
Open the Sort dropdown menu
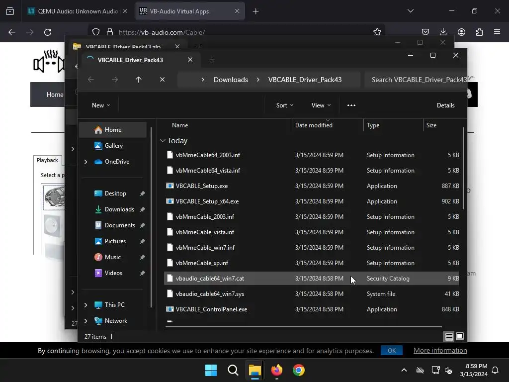tap(284, 105)
